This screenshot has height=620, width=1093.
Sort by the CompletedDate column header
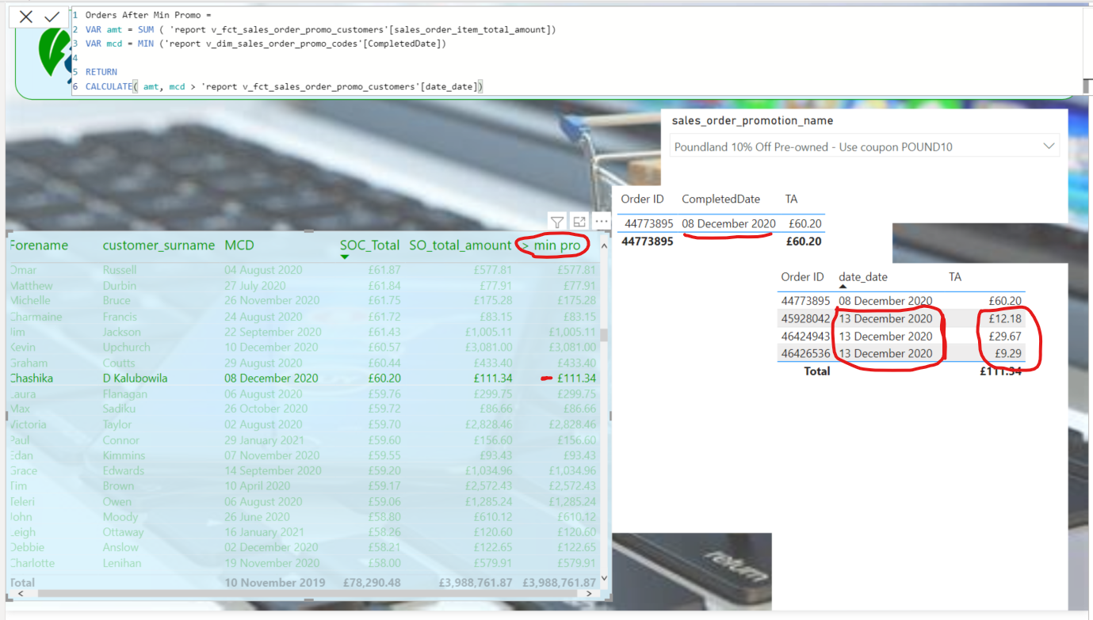click(720, 199)
